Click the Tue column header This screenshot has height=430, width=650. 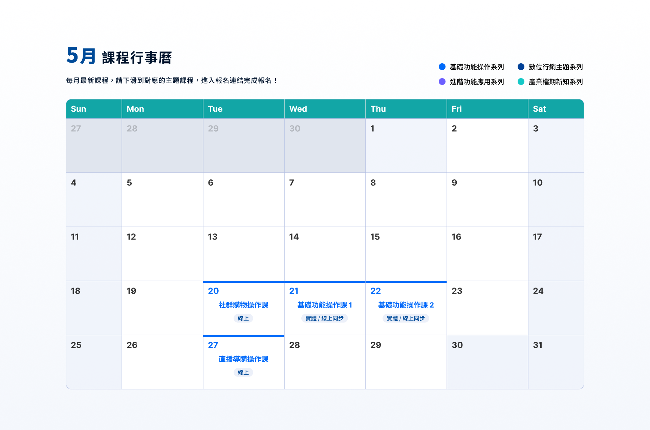pyautogui.click(x=244, y=109)
